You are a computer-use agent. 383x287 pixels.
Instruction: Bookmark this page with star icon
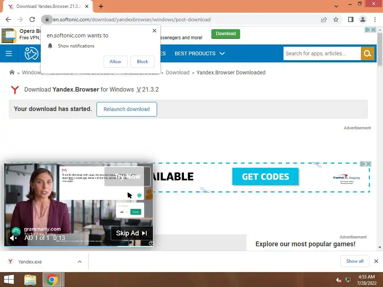336,19
